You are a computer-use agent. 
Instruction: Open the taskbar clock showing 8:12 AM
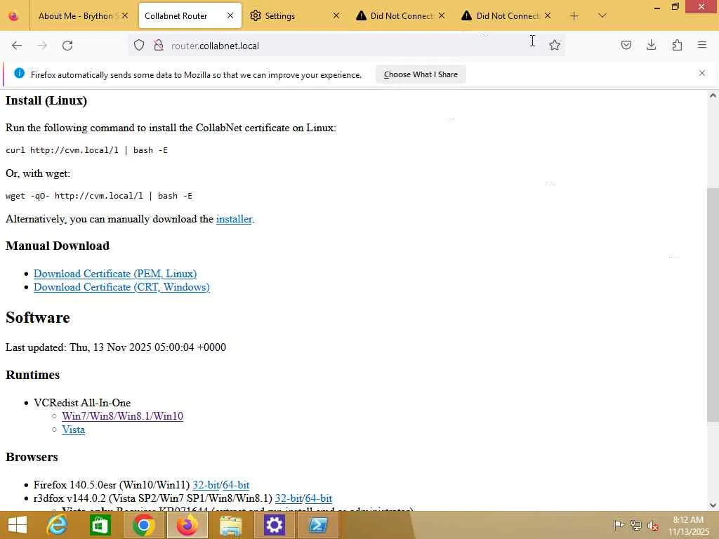(688, 526)
